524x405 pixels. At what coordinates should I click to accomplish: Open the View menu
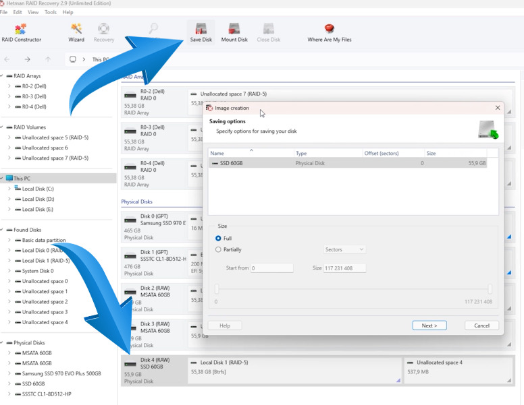click(33, 12)
